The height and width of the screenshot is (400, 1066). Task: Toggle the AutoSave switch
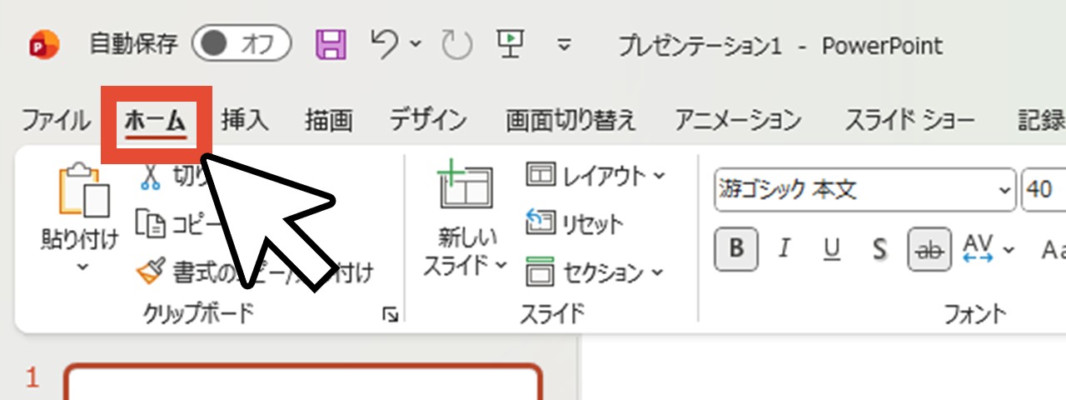241,45
